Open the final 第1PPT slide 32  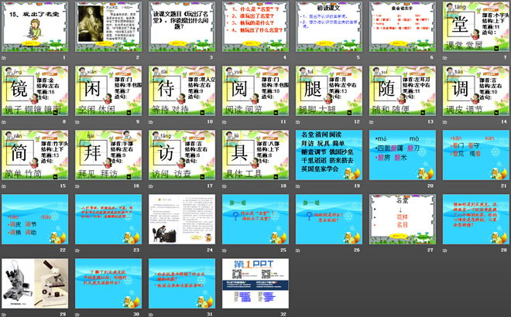(x=255, y=283)
